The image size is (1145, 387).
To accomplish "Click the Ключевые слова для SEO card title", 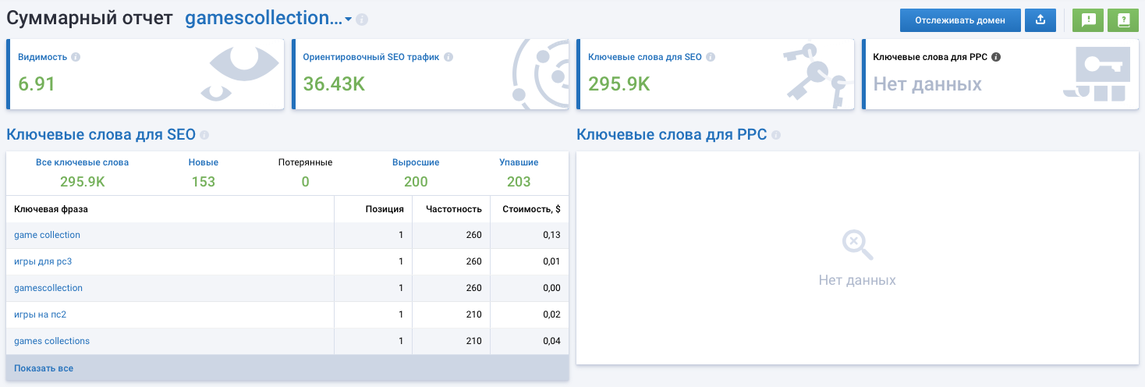I will (x=644, y=57).
